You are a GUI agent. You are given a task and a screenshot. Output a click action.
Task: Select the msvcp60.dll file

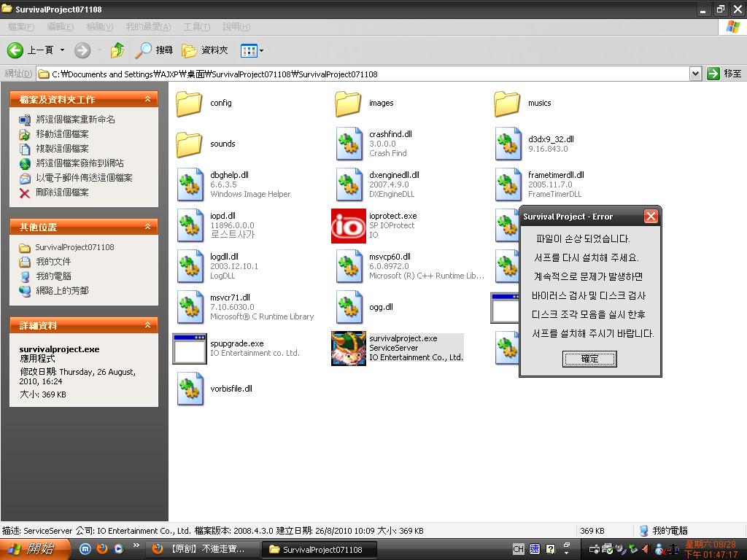click(410, 265)
